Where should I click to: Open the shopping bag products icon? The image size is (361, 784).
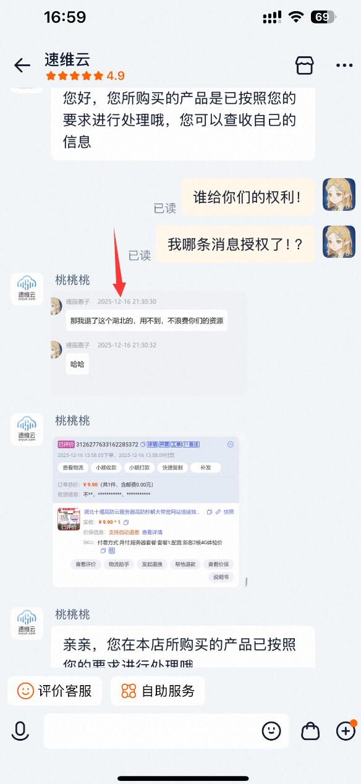coord(310,731)
